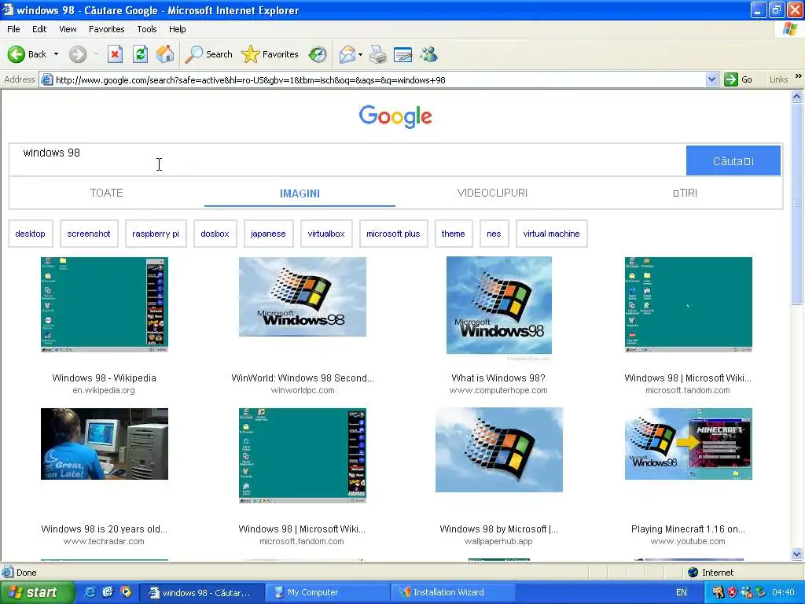The height and width of the screenshot is (604, 805).
Task: Filter results by theme chip
Action: click(x=454, y=234)
